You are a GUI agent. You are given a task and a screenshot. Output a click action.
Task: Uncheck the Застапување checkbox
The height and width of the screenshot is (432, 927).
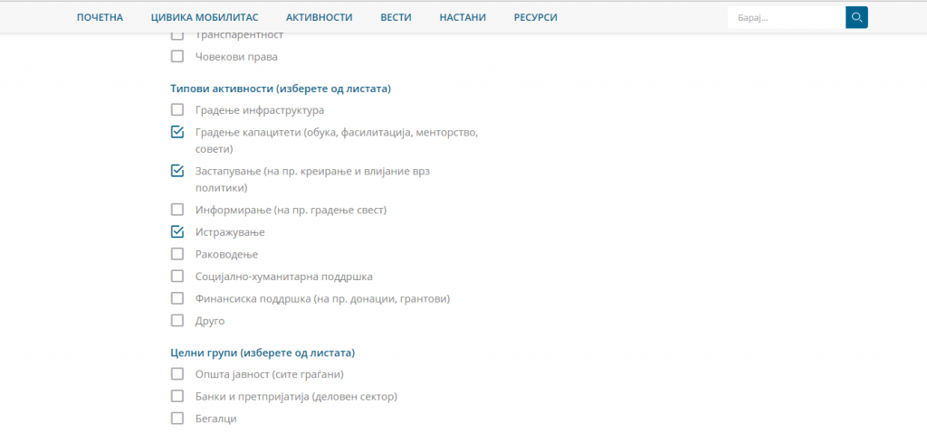(177, 171)
